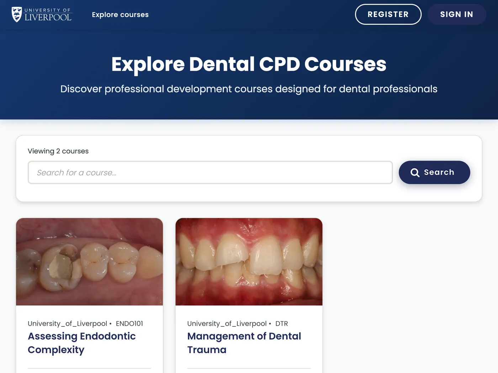Select University_of_Liverpool text on ENDO101 card
This screenshot has width=498, height=373.
(67, 324)
